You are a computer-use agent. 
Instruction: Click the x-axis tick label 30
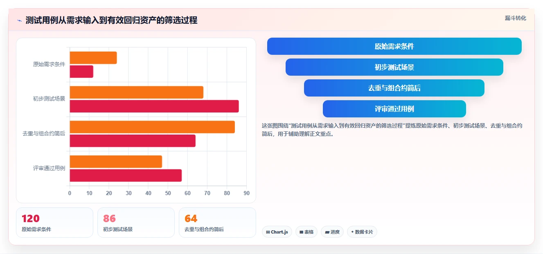click(x=128, y=193)
